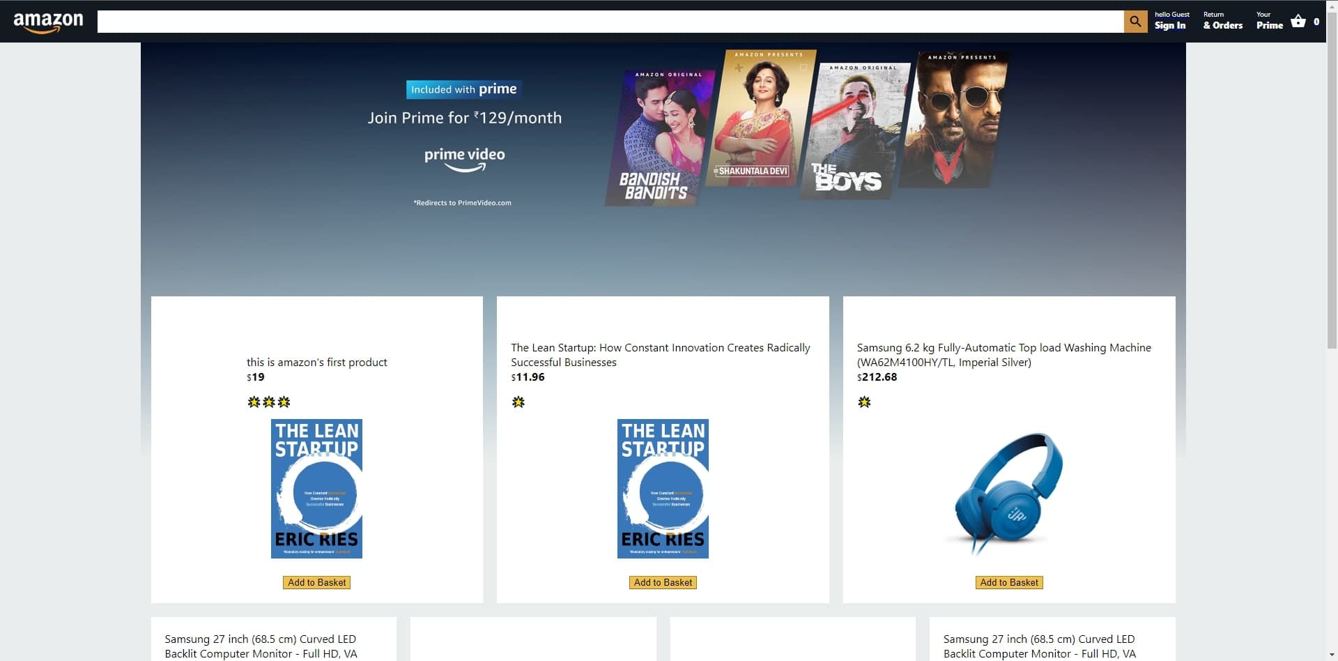Click bottom-right Samsung 27 inch monitor title
The height and width of the screenshot is (661, 1338).
[x=1040, y=646]
